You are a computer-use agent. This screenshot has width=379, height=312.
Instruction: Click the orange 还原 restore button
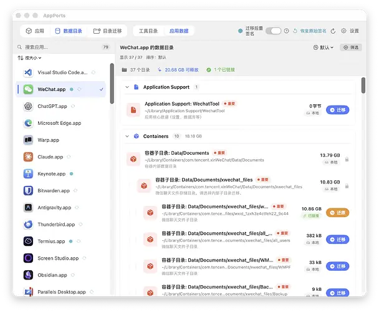pos(337,213)
